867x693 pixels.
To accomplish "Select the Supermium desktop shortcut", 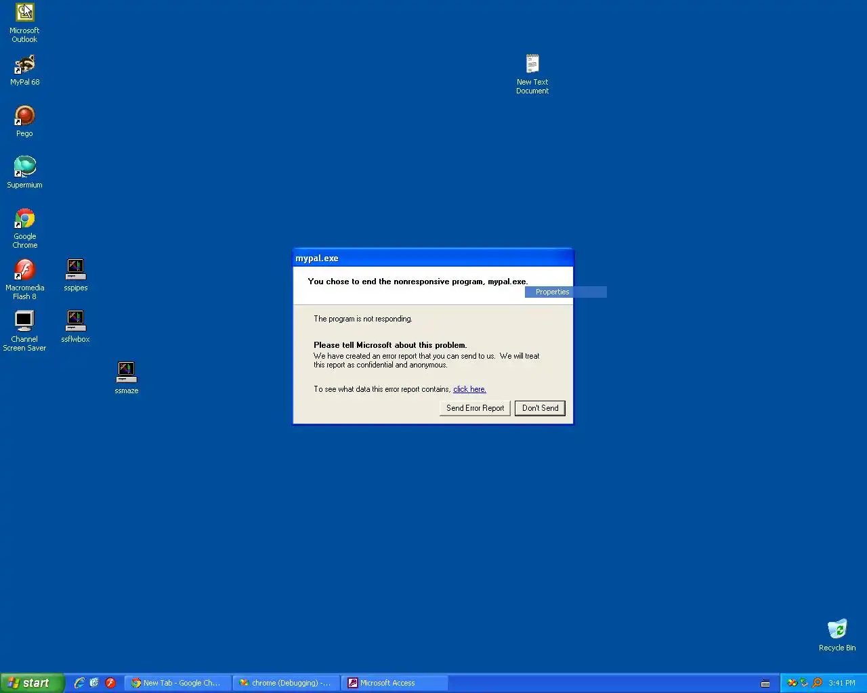I will (x=24, y=173).
